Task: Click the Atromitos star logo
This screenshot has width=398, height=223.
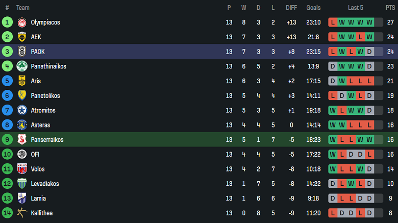Action: (22, 110)
